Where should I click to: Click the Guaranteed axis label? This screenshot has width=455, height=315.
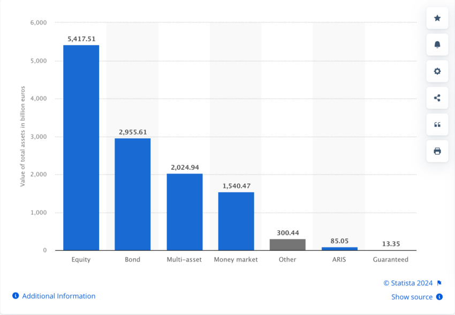click(x=391, y=259)
